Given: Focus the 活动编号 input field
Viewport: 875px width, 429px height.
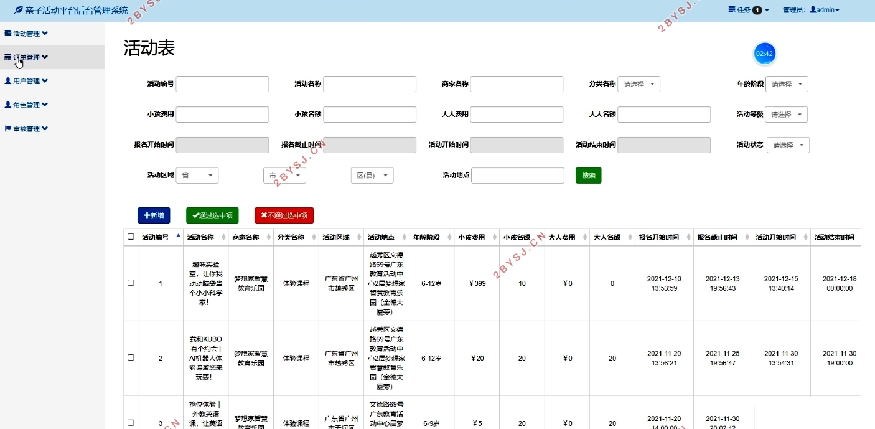Looking at the screenshot, I should tap(222, 84).
